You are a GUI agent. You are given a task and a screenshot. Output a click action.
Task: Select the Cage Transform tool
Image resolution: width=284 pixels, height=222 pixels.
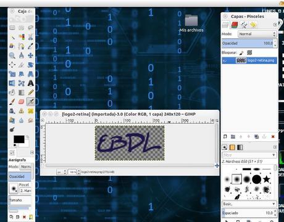coord(22,83)
